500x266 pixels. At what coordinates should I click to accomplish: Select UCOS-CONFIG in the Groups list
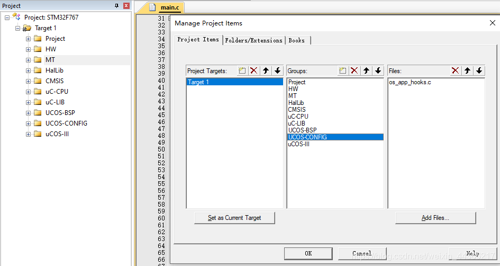click(x=335, y=137)
